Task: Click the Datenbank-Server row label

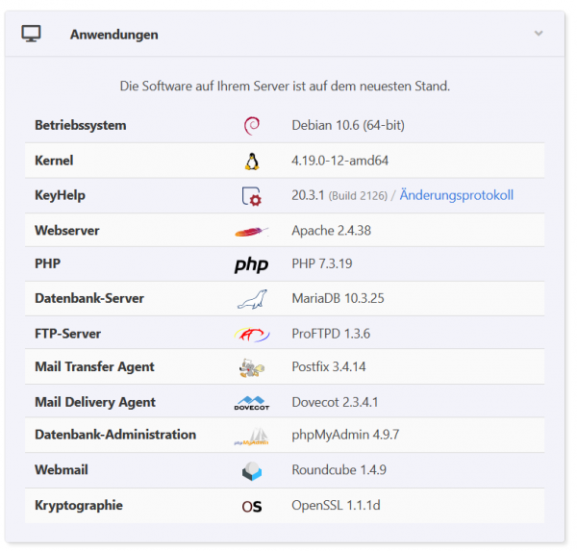Action: click(89, 298)
